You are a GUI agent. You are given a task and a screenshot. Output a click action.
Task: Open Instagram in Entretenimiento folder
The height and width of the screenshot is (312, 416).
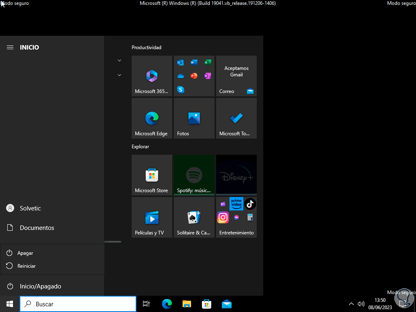pyautogui.click(x=223, y=217)
